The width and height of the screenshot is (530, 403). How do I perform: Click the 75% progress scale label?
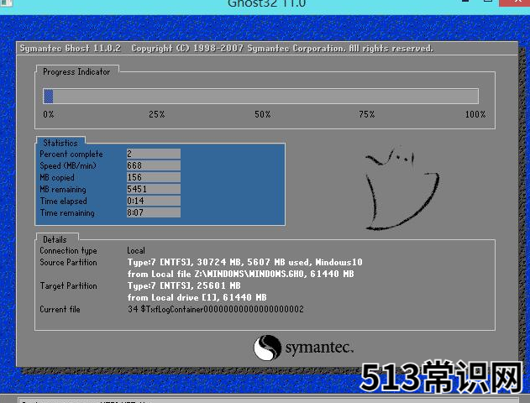(x=367, y=114)
